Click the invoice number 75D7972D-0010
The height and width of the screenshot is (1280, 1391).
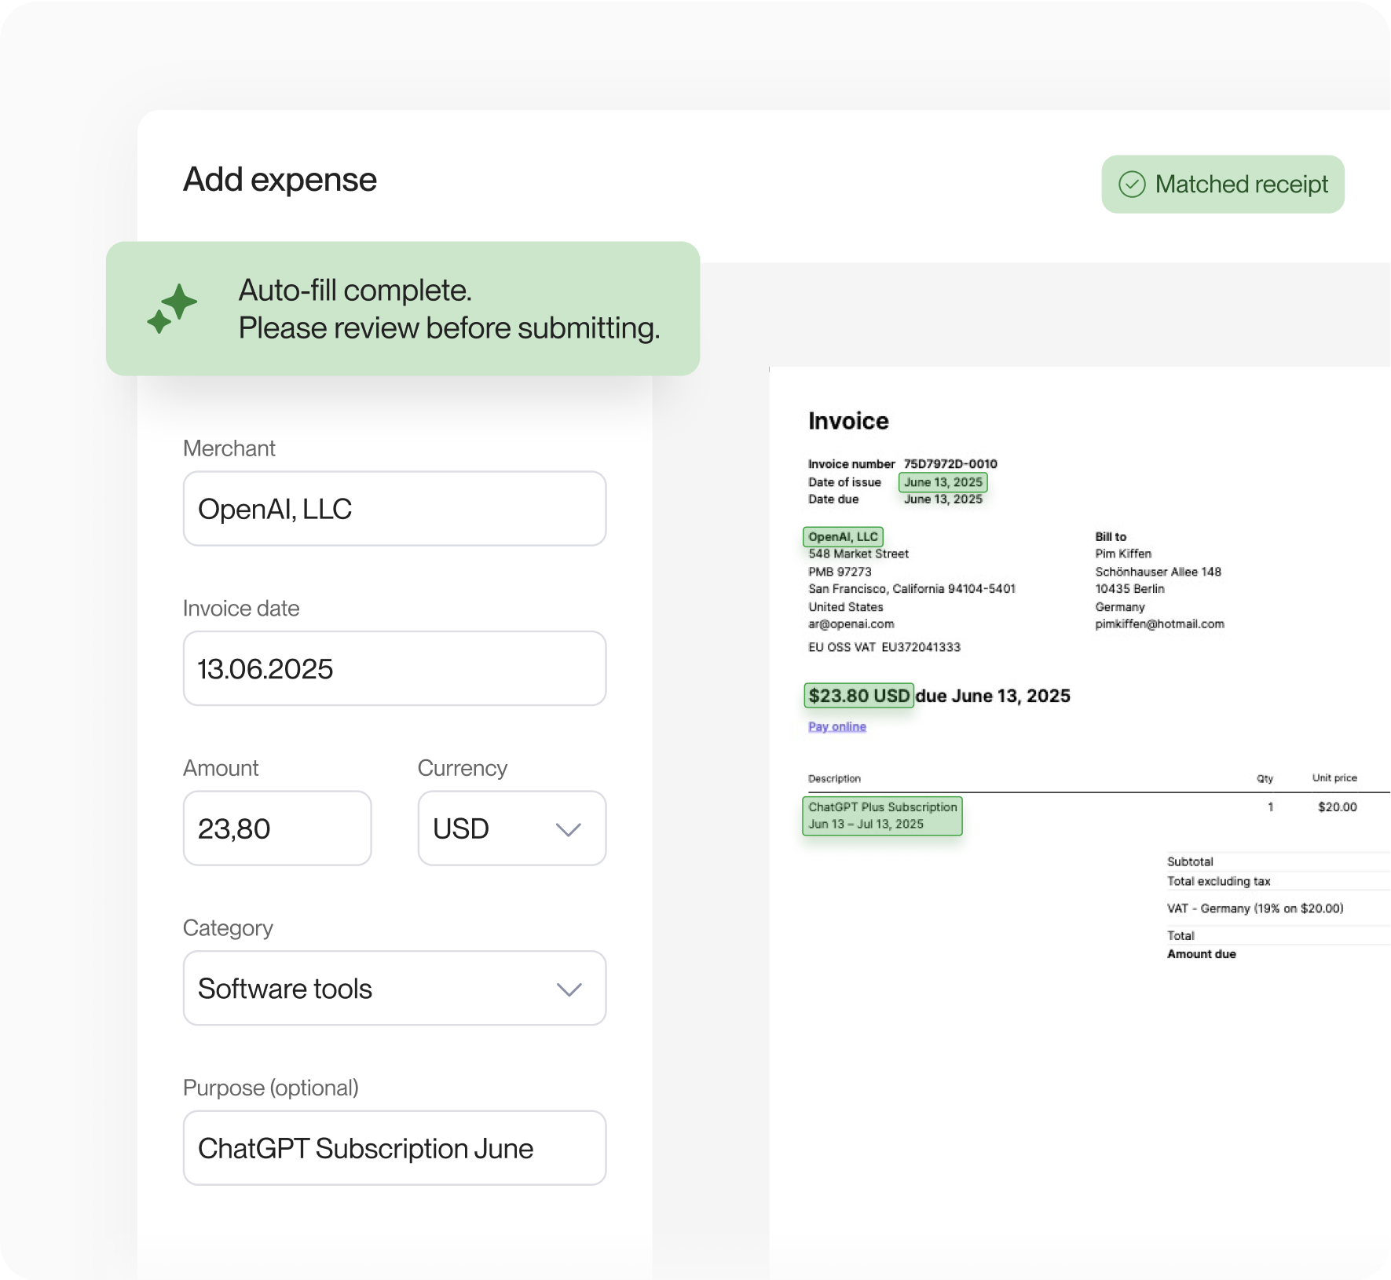click(950, 464)
